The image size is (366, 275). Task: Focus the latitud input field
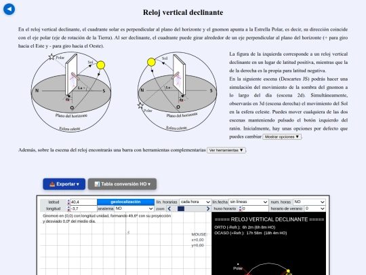83,202
